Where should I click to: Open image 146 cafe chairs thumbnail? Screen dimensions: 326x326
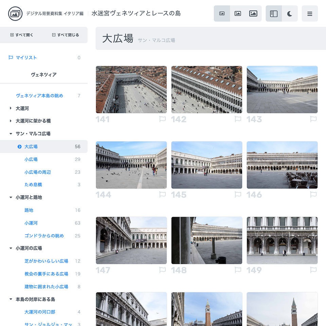click(282, 165)
